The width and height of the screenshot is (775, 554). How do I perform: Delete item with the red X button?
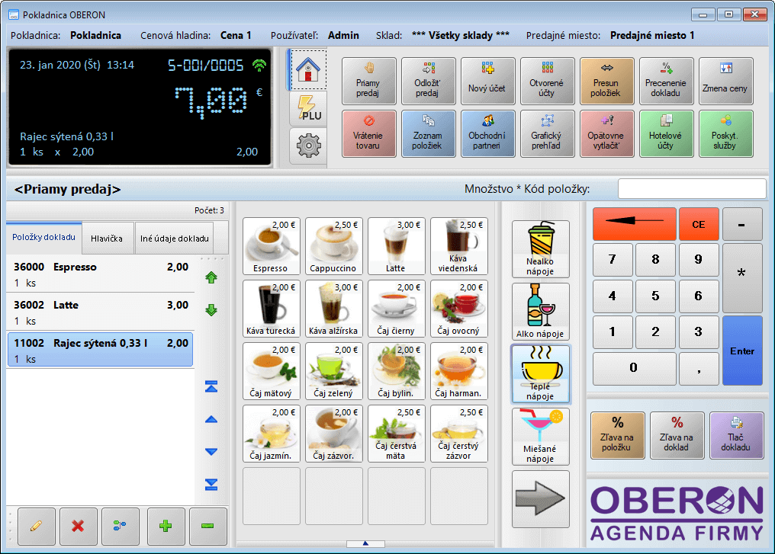pyautogui.click(x=78, y=526)
